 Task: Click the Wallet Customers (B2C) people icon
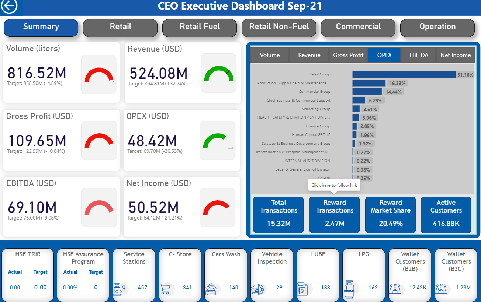[441, 288]
